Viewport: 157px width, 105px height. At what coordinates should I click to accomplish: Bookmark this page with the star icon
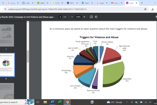pos(145,9)
